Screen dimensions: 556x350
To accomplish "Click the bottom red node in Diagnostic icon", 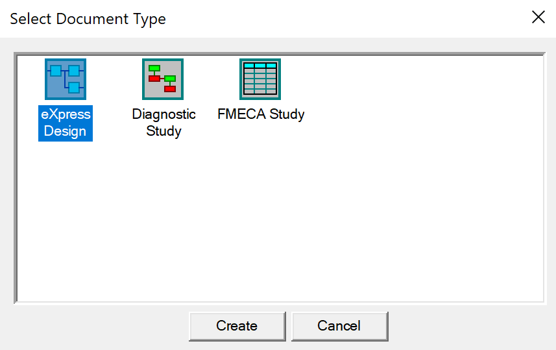I will [x=170, y=88].
